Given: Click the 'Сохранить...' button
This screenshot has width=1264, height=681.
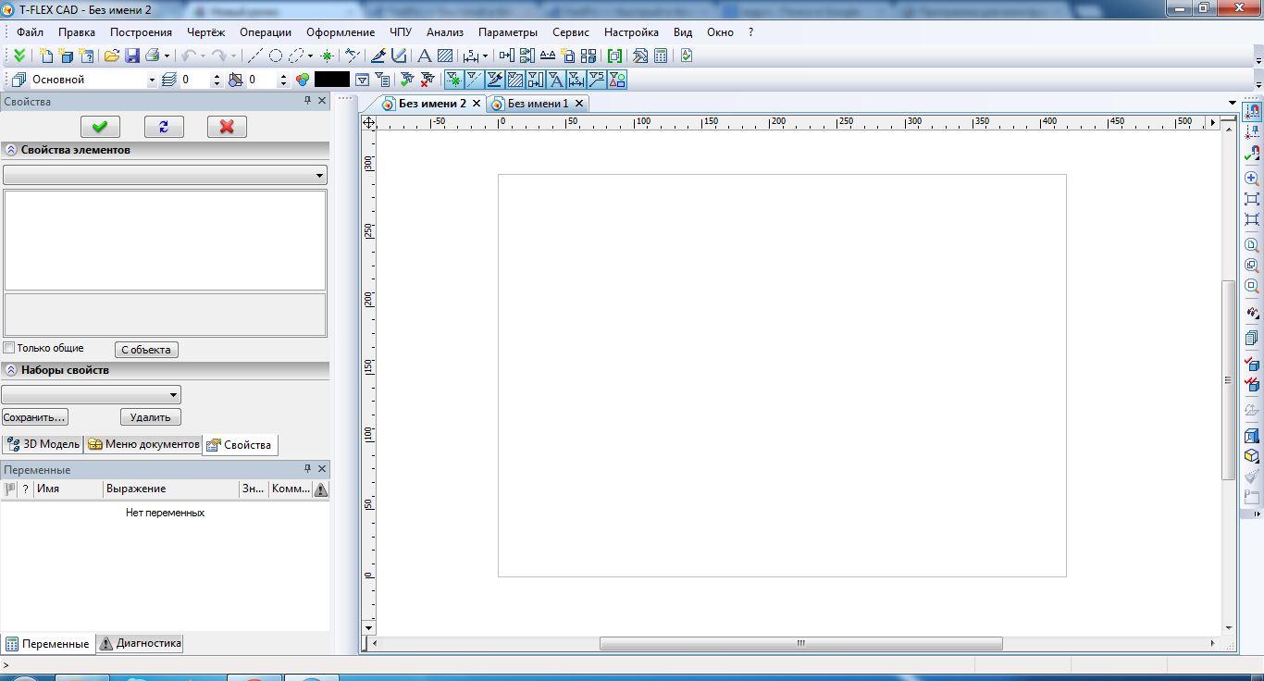Looking at the screenshot, I should tap(34, 417).
